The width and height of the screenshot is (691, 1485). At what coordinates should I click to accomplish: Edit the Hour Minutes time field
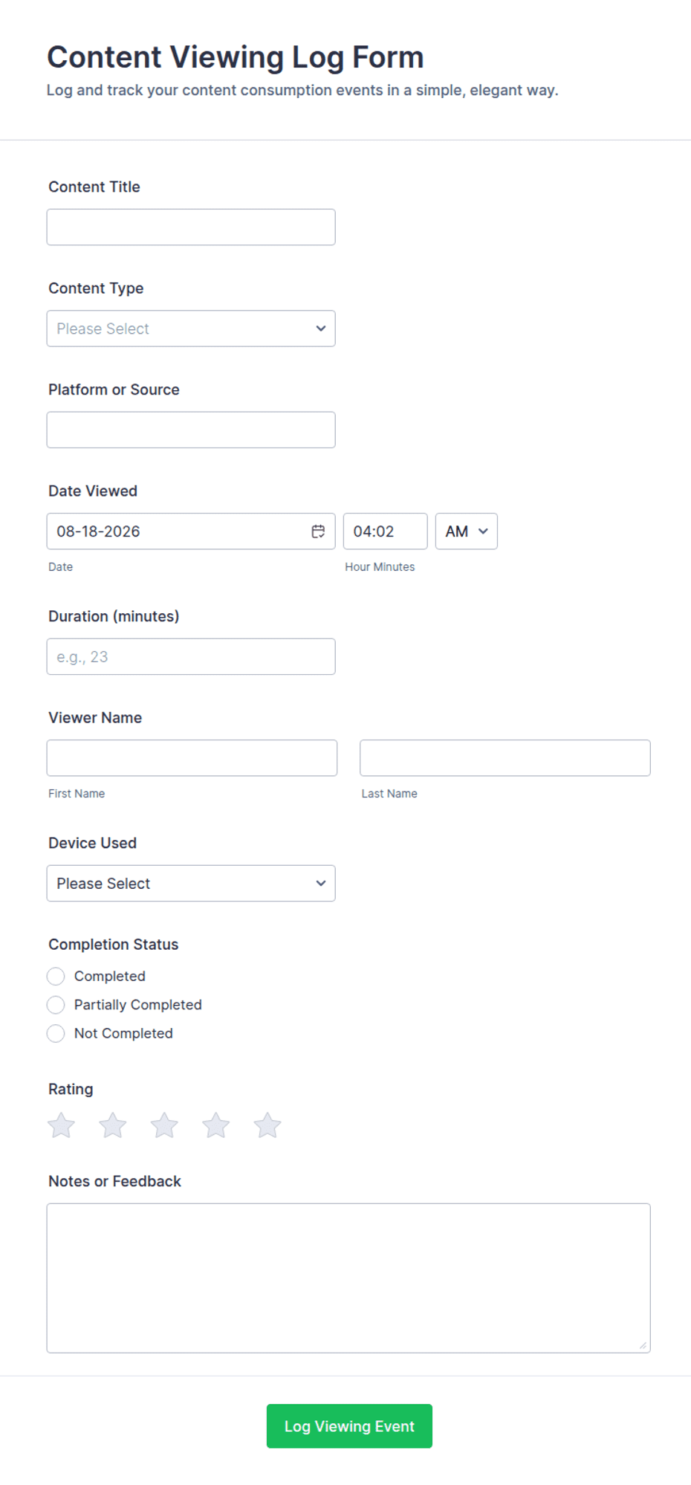tap(385, 531)
